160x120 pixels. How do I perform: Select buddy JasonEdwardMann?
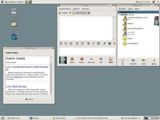coord(138,28)
